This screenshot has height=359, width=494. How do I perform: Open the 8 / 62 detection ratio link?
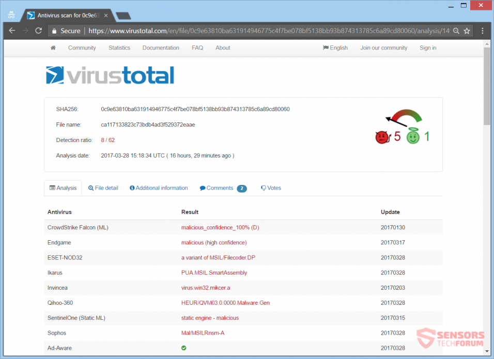(107, 140)
